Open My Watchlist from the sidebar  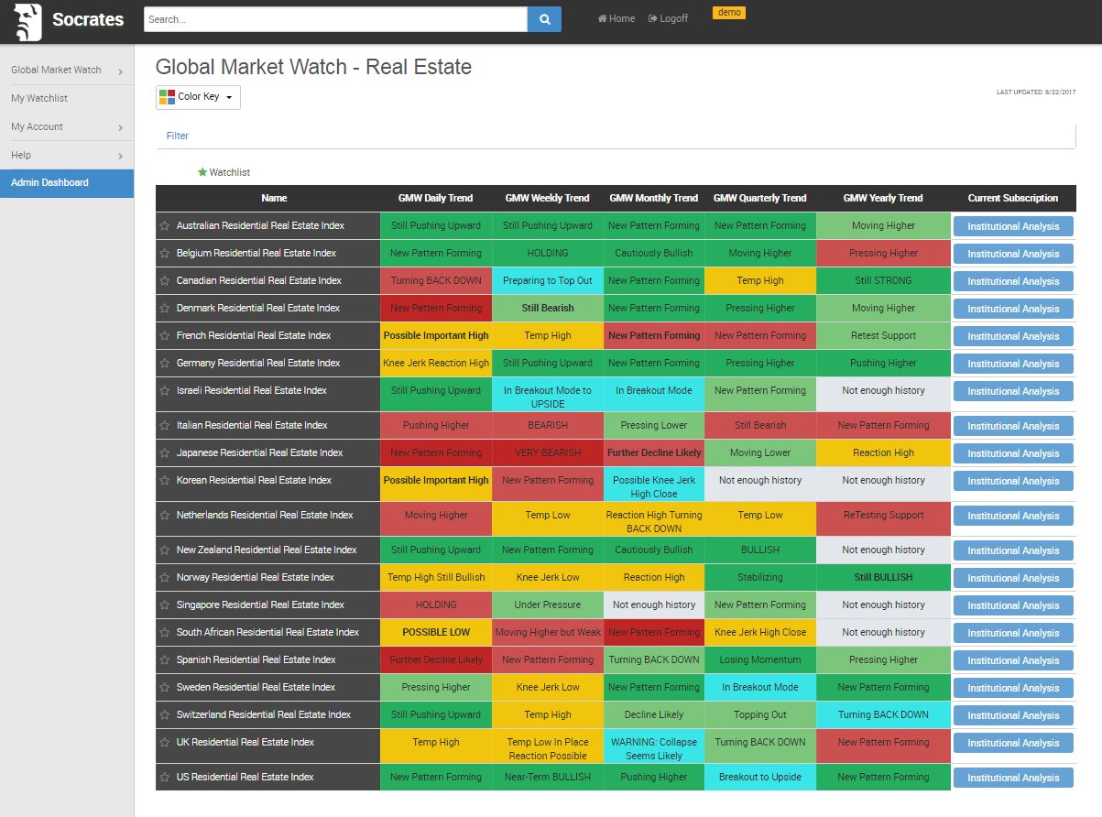39,98
